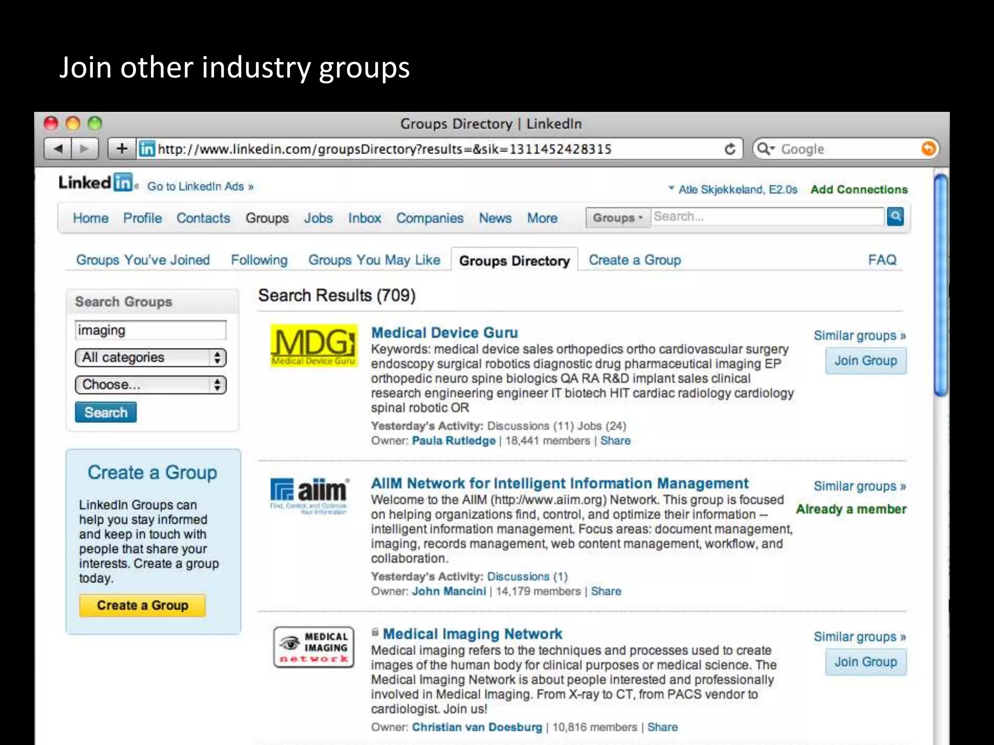The height and width of the screenshot is (745, 994).
Task: Click the blue search magnifier button
Action: [x=895, y=216]
